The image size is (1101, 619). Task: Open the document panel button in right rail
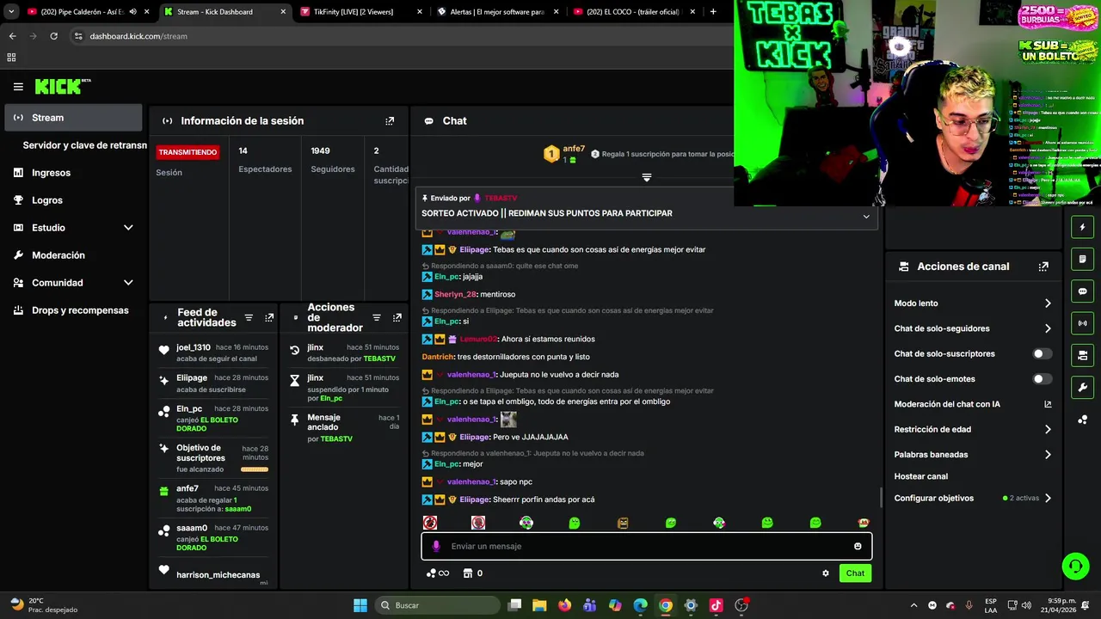pyautogui.click(x=1082, y=259)
